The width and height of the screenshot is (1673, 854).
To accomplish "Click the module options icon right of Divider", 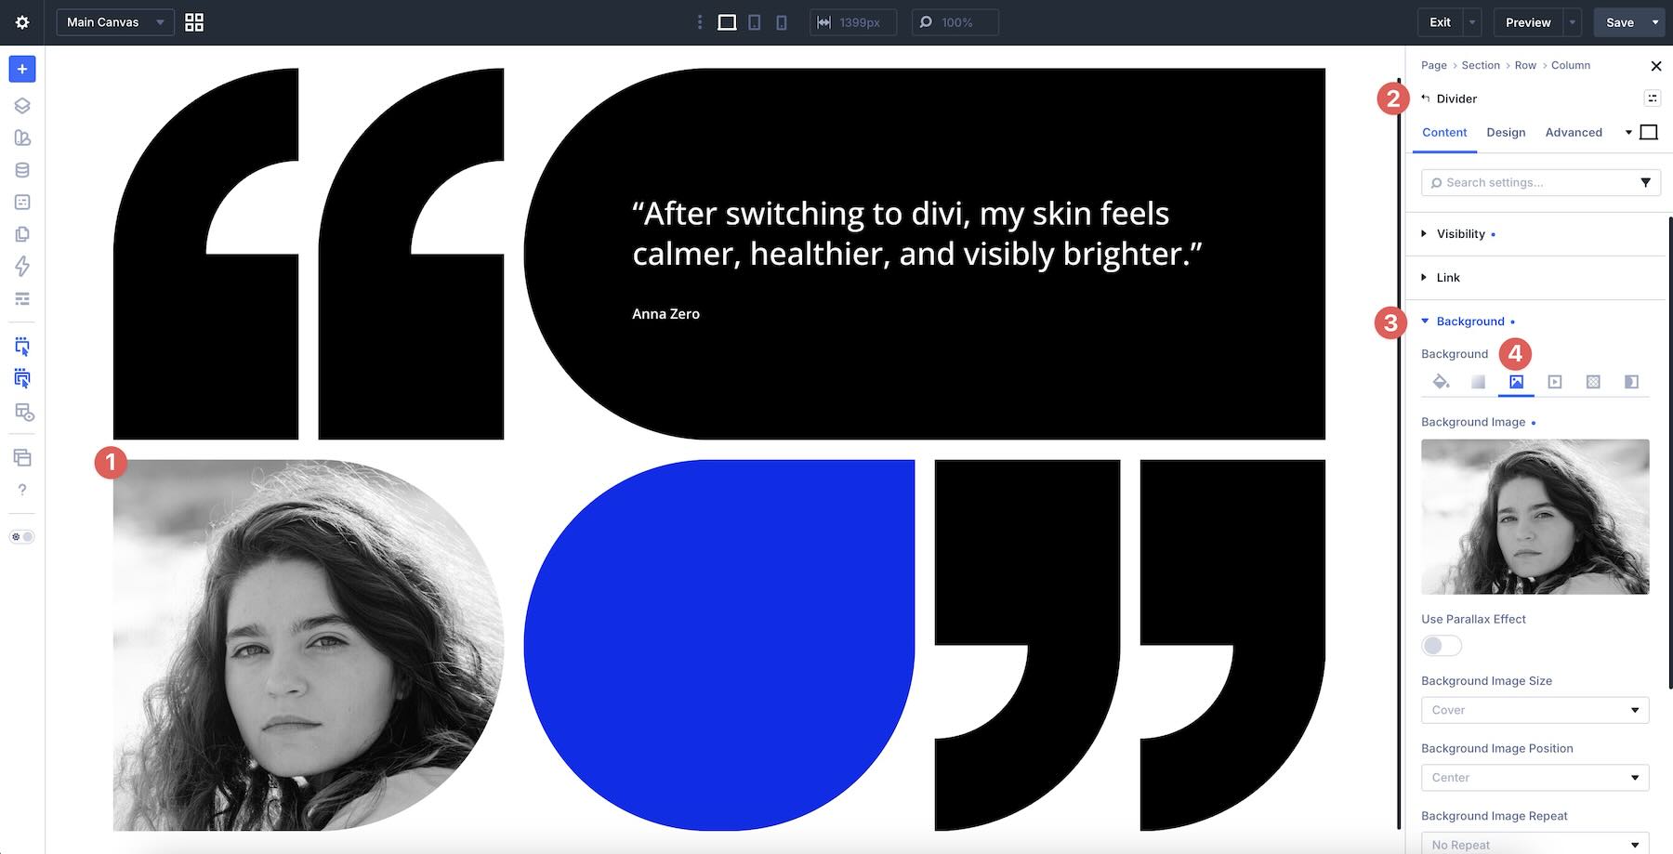I will 1652,99.
